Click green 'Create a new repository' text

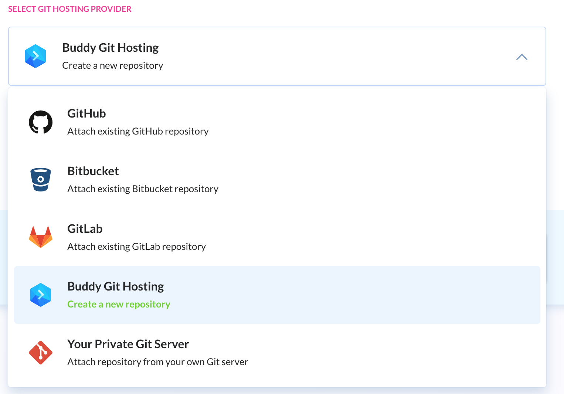pos(119,304)
